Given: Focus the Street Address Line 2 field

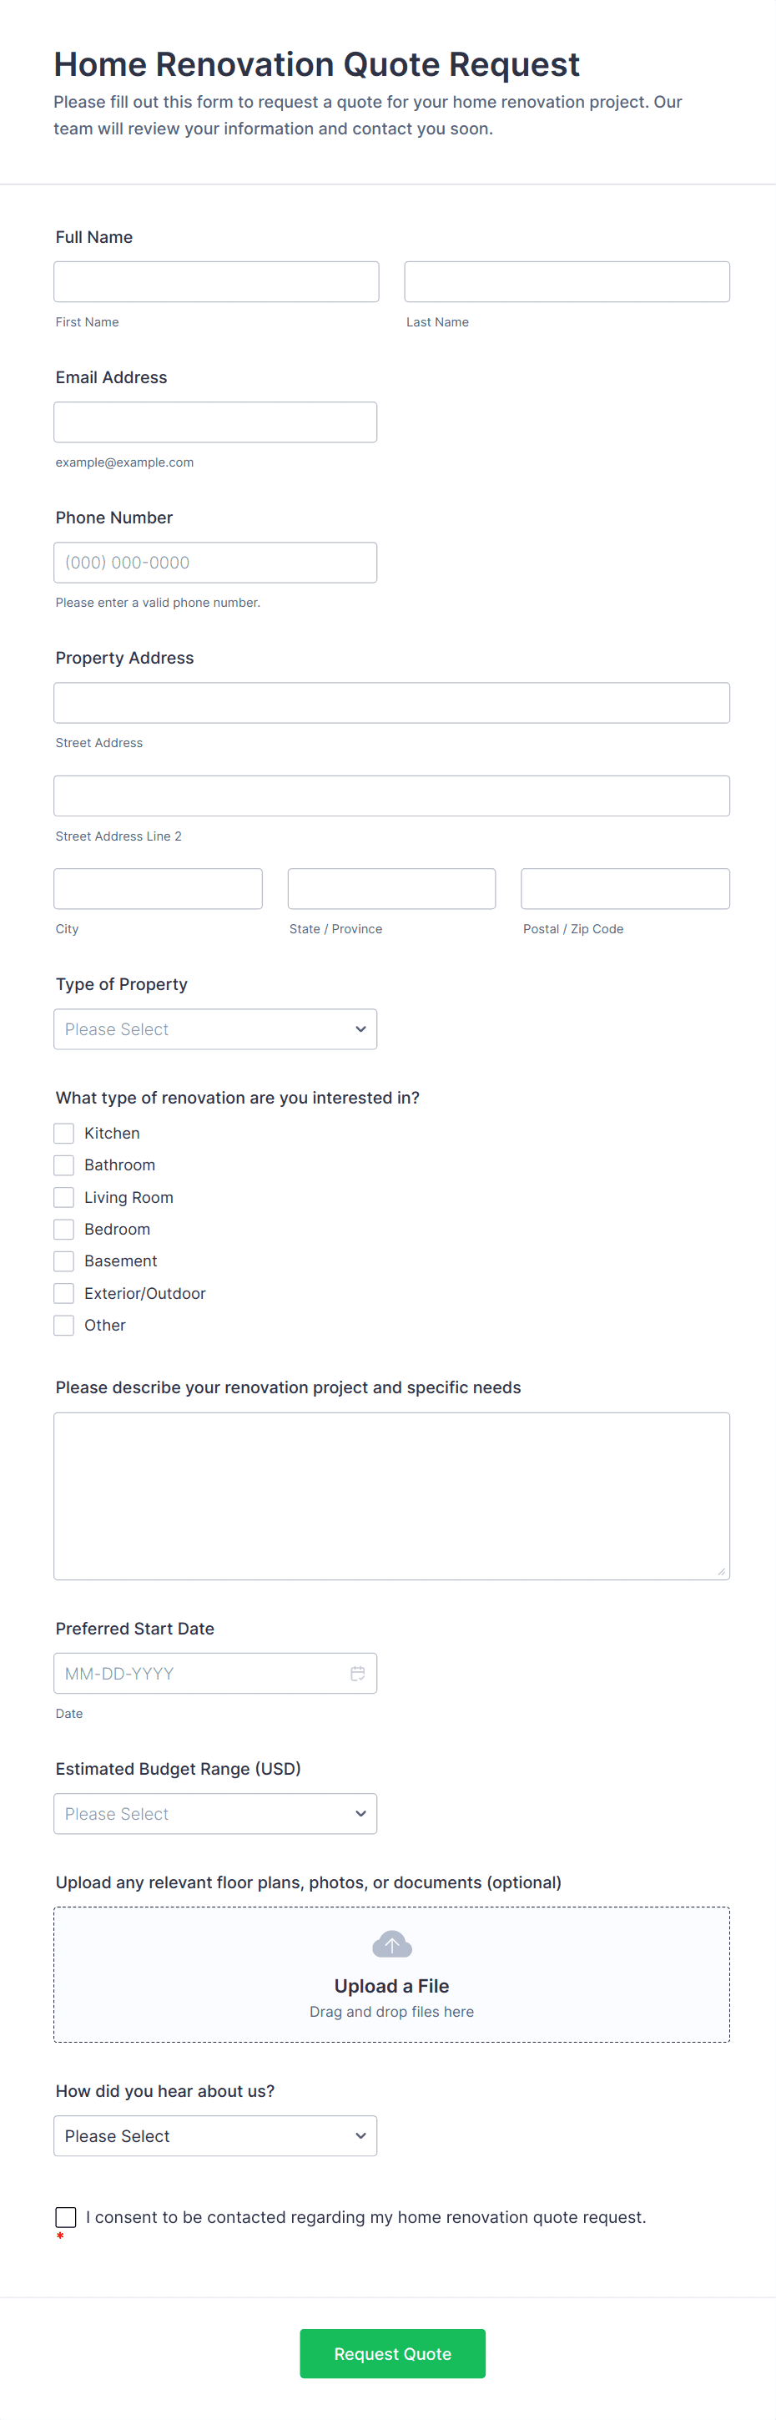Looking at the screenshot, I should tap(392, 796).
